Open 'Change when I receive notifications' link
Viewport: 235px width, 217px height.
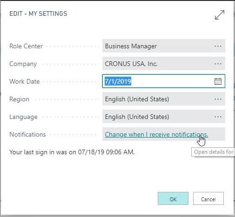[x=156, y=134]
